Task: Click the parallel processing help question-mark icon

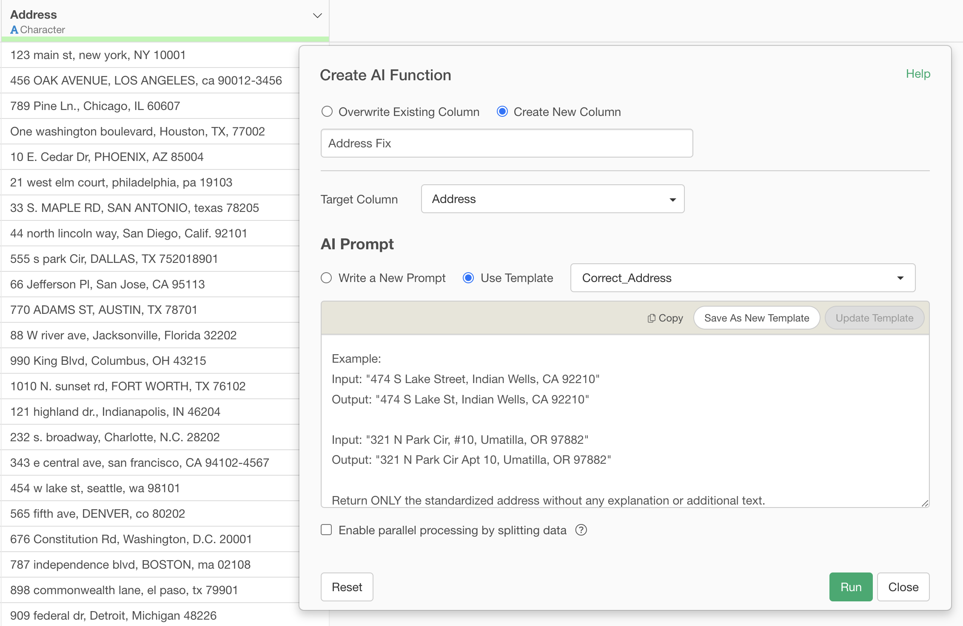Action: tap(581, 530)
